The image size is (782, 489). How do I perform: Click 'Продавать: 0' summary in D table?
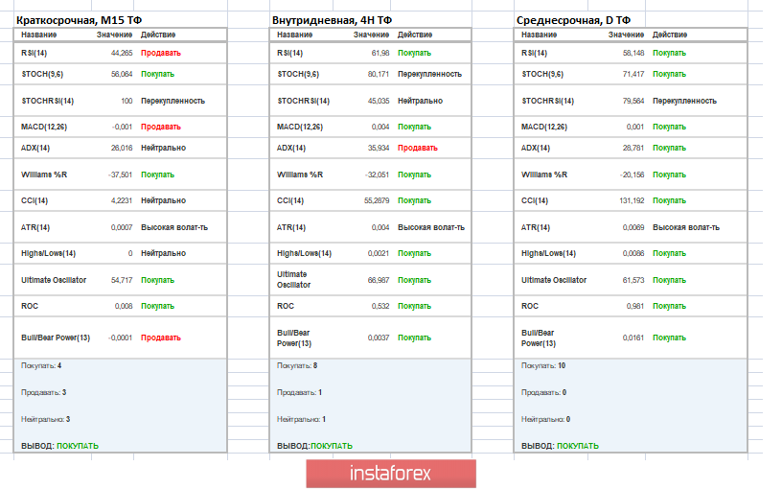click(543, 393)
